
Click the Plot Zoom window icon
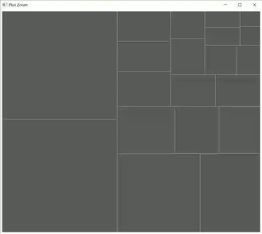[x=5, y=5]
